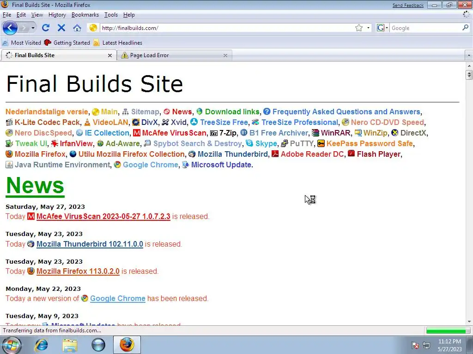Click the Java Runtime Environment icon
This screenshot has width=473, height=354.
pyautogui.click(x=9, y=165)
